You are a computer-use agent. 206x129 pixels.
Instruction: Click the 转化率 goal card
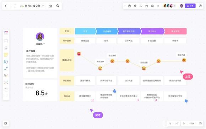click(x=175, y=41)
